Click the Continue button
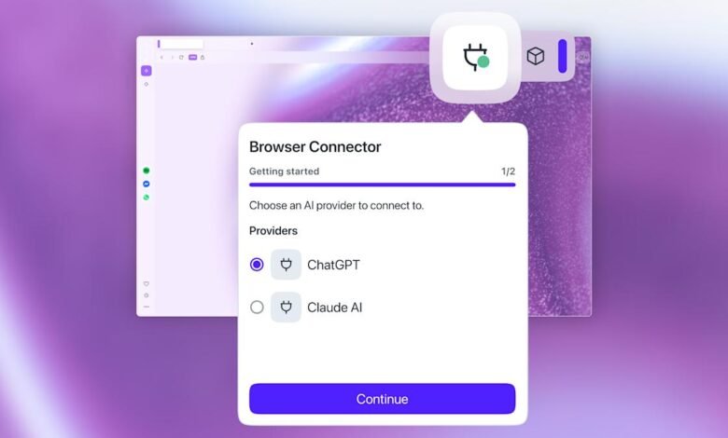 (382, 399)
